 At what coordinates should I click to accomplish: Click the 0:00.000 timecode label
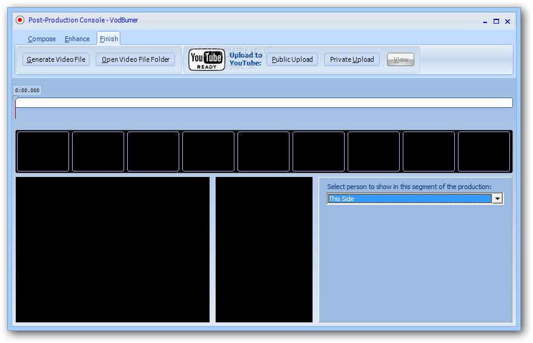(x=27, y=90)
